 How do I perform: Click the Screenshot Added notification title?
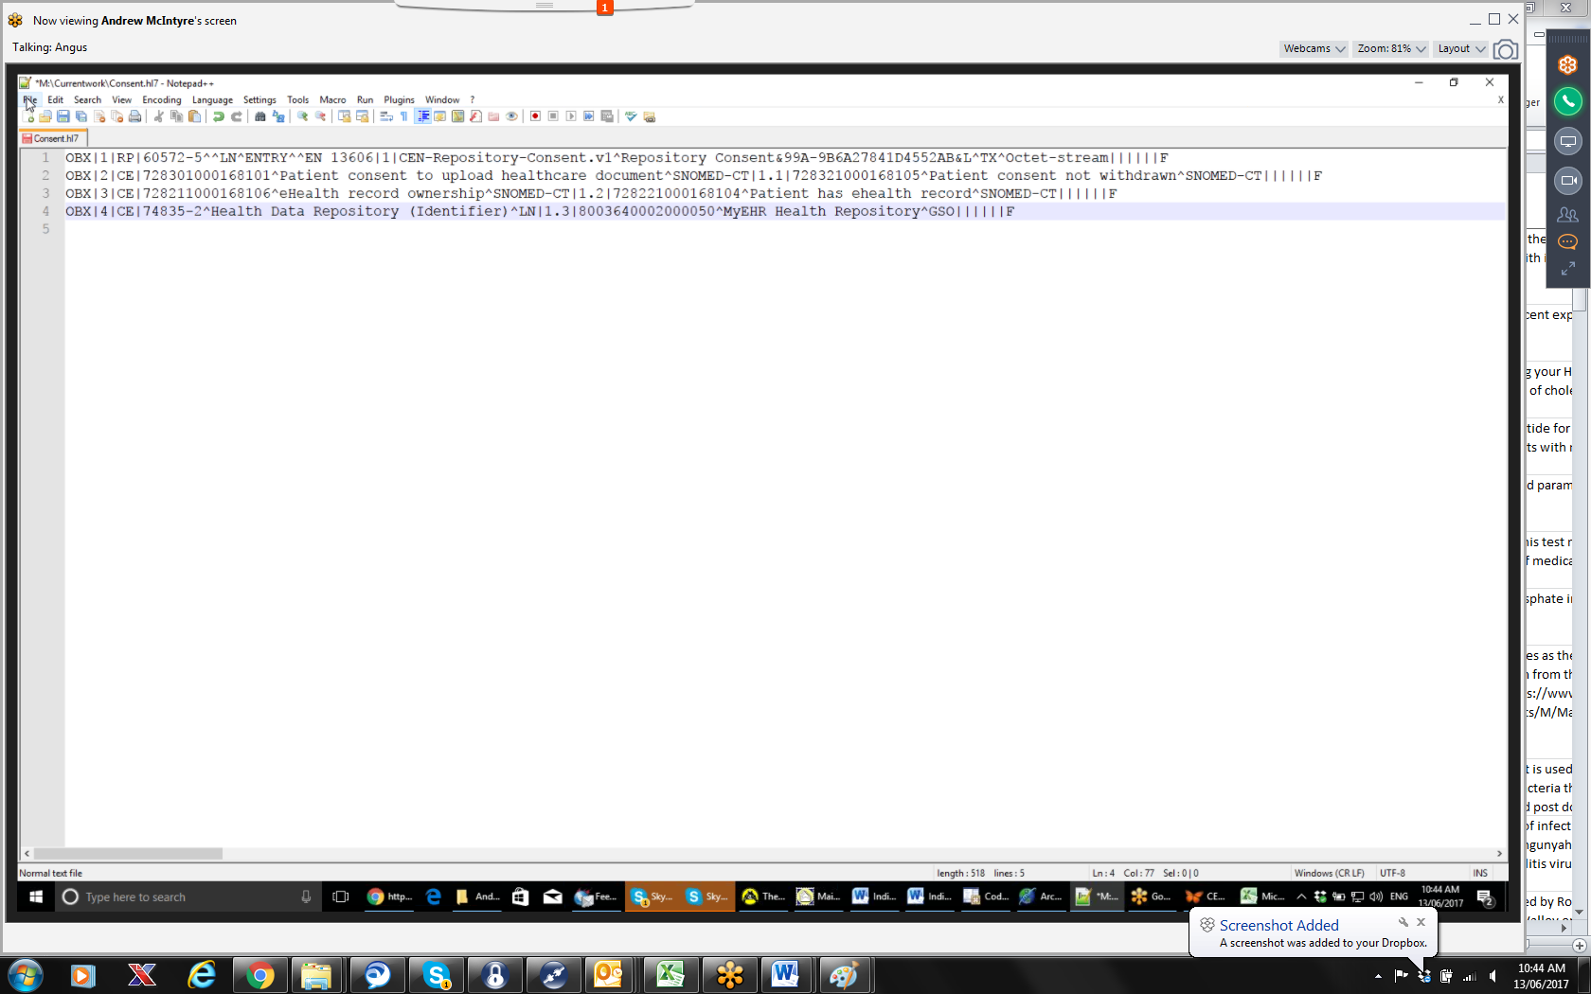coord(1278,925)
